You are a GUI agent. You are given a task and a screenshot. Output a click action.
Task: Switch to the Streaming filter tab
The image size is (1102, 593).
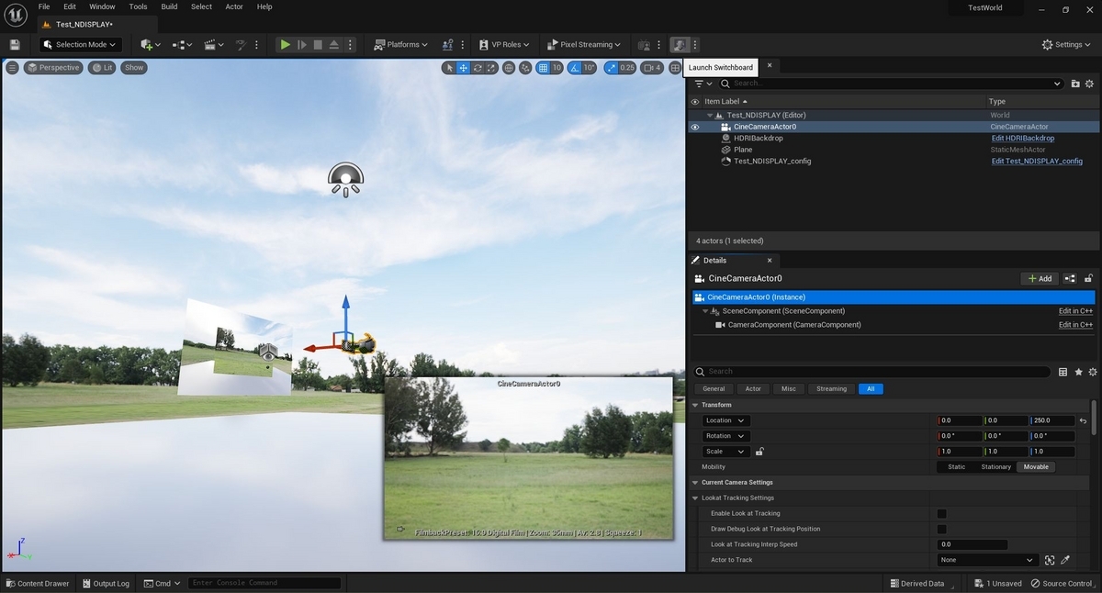[831, 388]
